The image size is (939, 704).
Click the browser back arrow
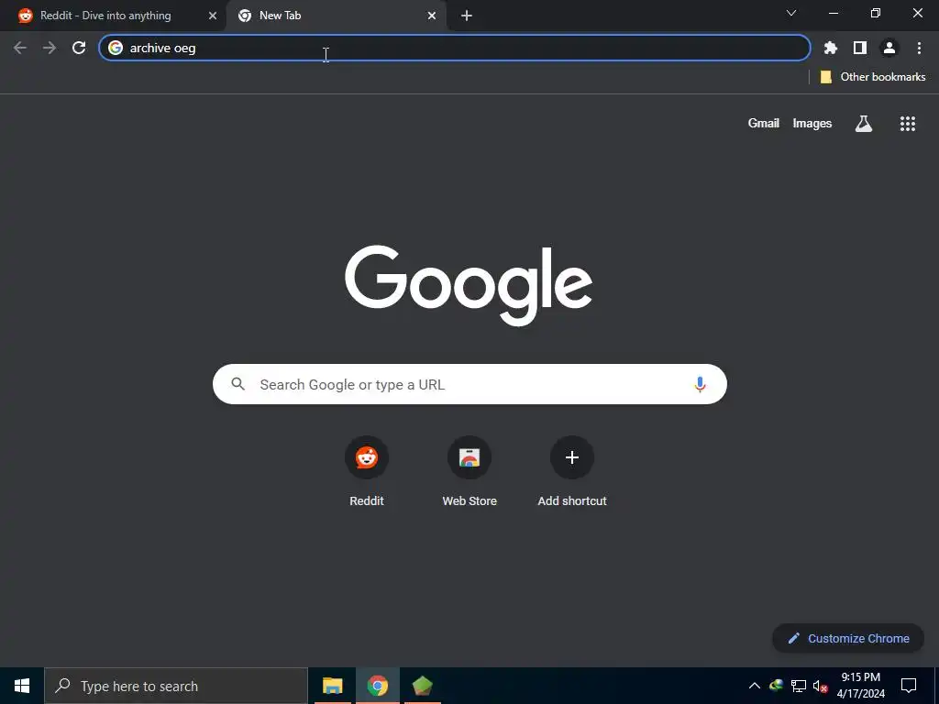tap(20, 48)
